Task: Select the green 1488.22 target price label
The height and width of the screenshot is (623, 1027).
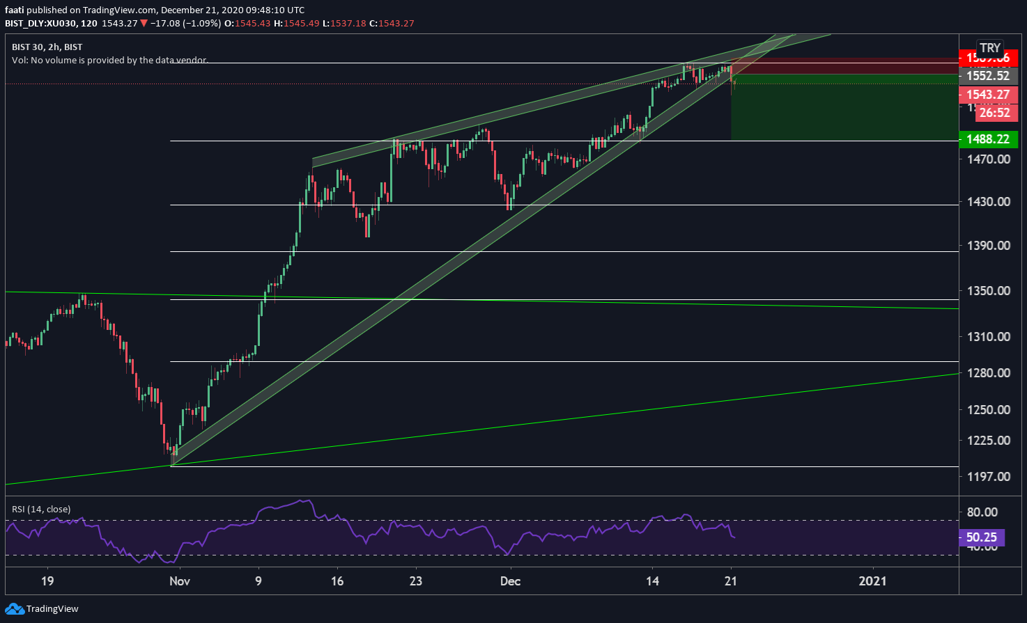Action: [x=988, y=139]
